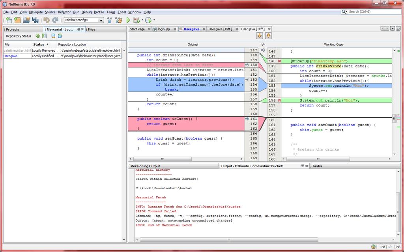Click the green marker in diff error stripe

[x=398, y=51]
